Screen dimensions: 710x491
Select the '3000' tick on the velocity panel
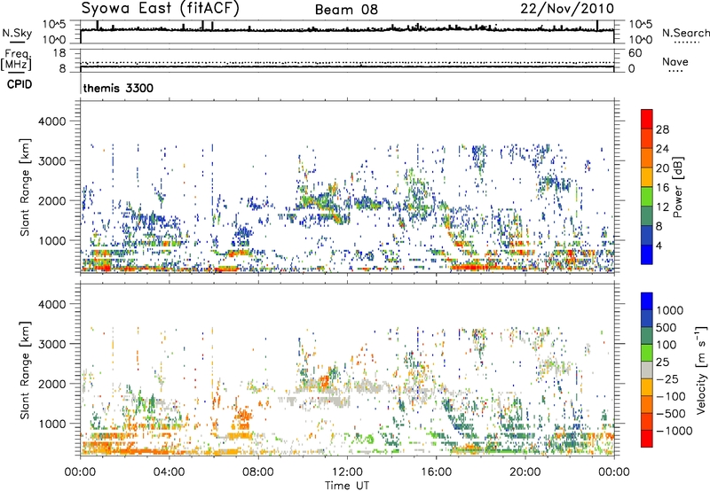click(51, 344)
